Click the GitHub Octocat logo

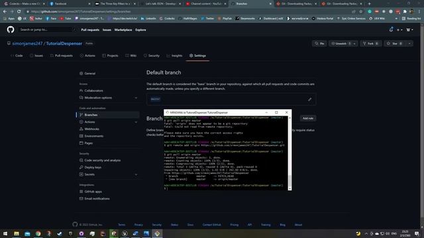[11, 29]
